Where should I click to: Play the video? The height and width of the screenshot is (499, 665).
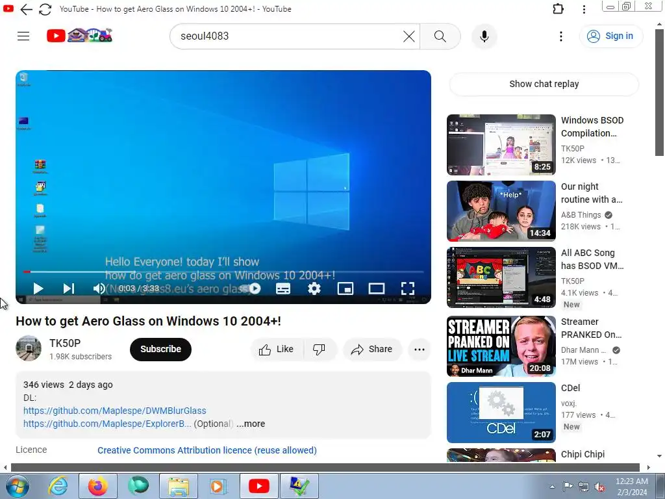[x=38, y=288]
